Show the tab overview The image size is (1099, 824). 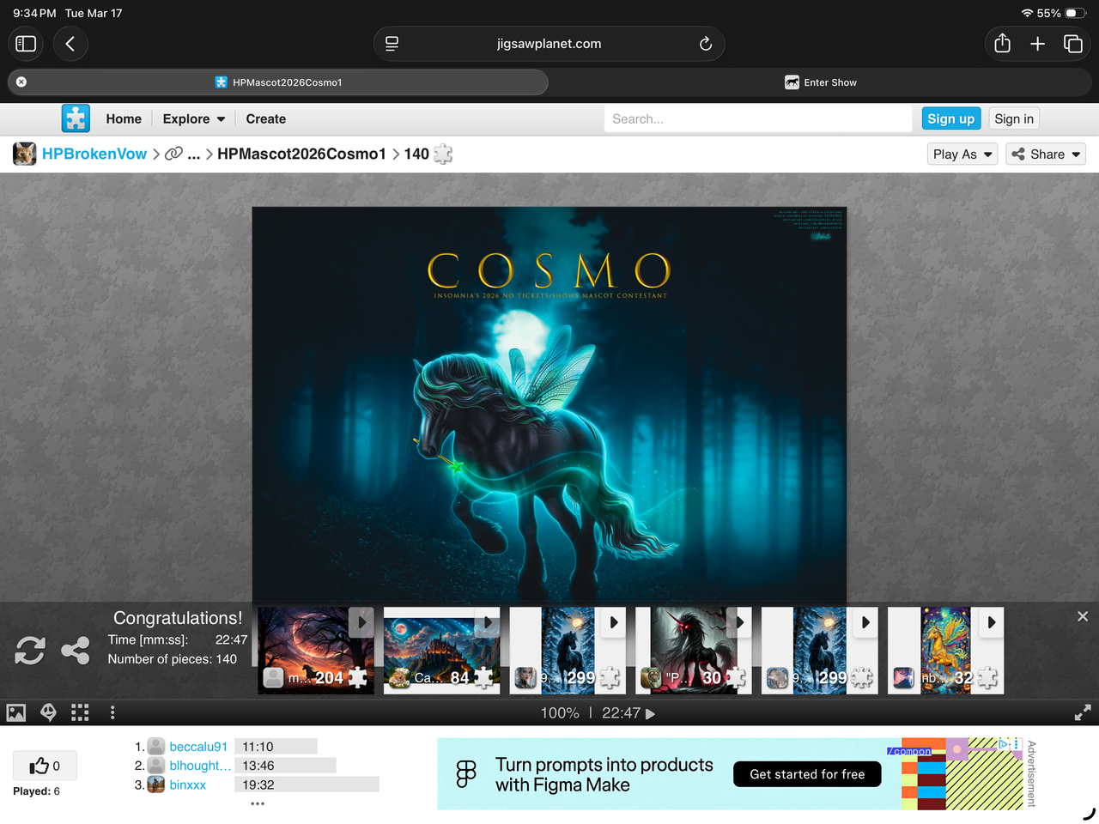(1073, 44)
